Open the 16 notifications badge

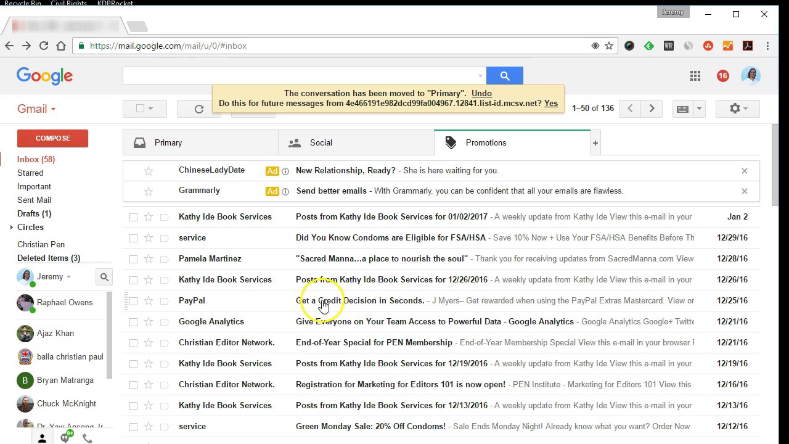[723, 76]
